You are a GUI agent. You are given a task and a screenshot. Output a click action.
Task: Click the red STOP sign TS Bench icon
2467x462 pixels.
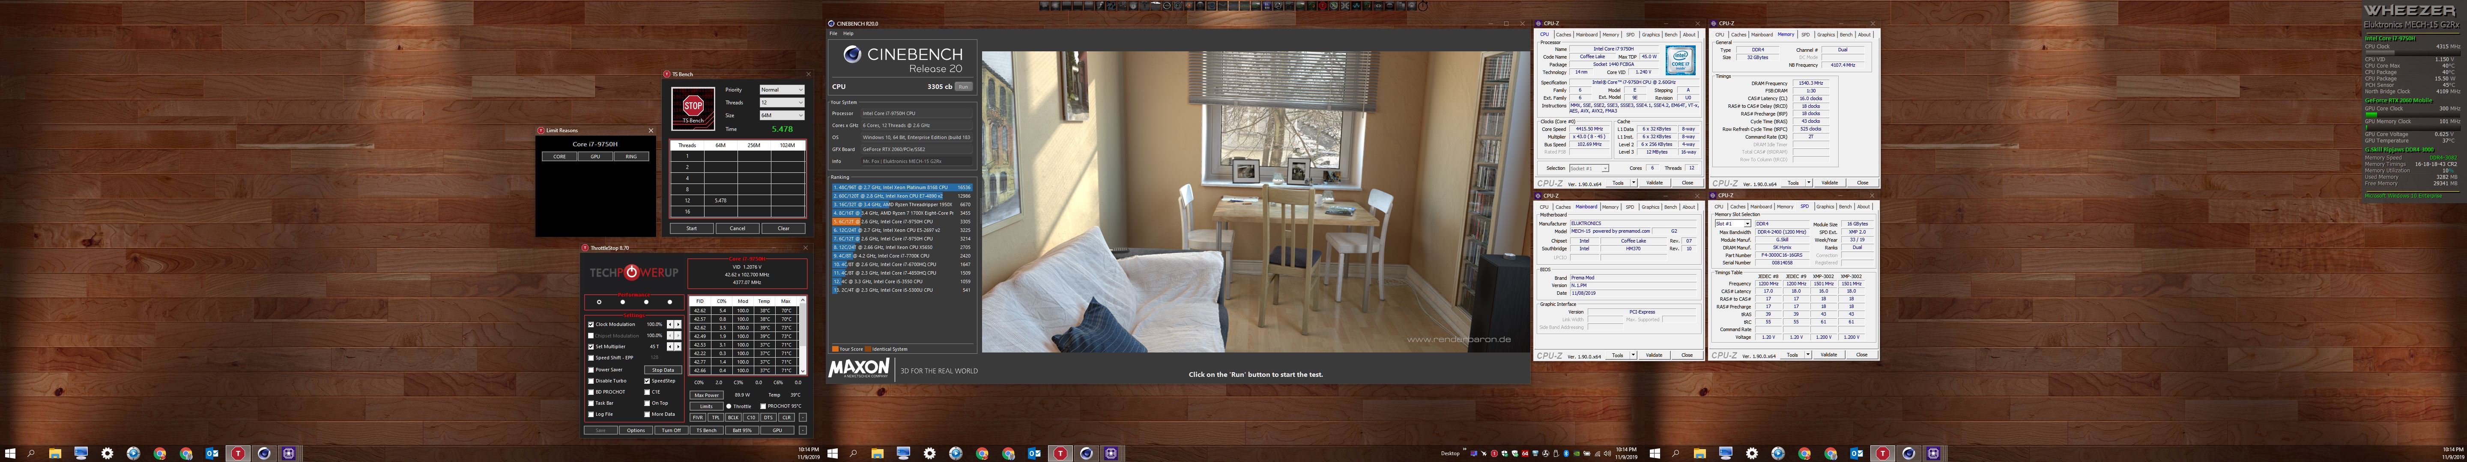pos(693,106)
